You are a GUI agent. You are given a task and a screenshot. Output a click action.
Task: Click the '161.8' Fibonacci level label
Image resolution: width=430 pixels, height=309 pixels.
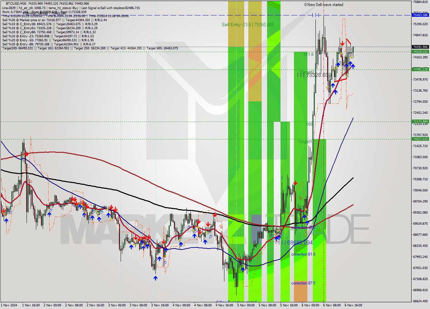tap(308, 54)
